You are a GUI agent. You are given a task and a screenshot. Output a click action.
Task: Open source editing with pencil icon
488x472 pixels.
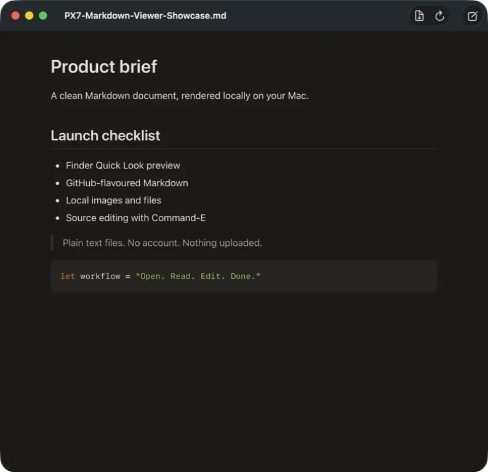pos(472,16)
